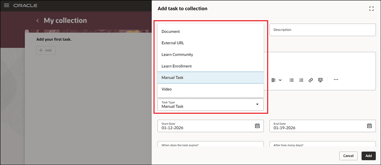This screenshot has height=165, width=381.
Task: Insert media with the presentation icon
Action: (320, 80)
